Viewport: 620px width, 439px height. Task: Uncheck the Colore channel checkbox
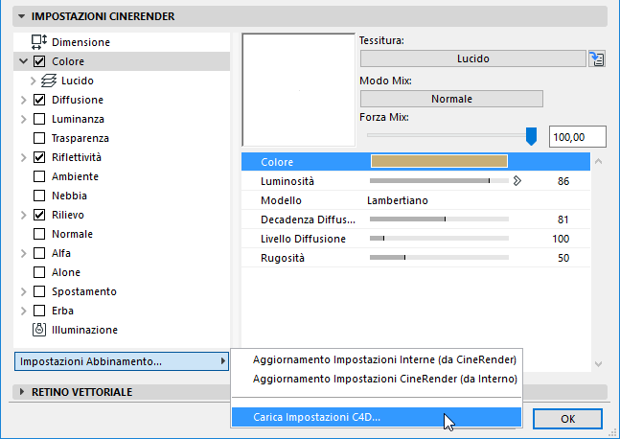point(39,61)
